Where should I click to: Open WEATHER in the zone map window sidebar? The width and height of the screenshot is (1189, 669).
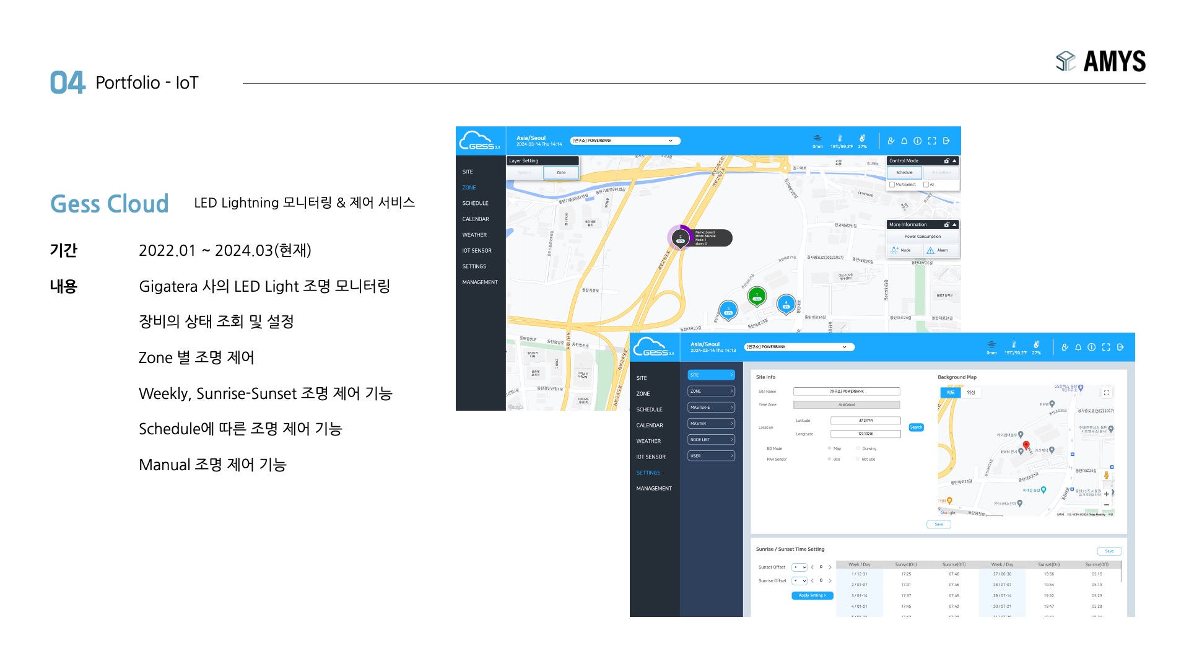pos(474,235)
